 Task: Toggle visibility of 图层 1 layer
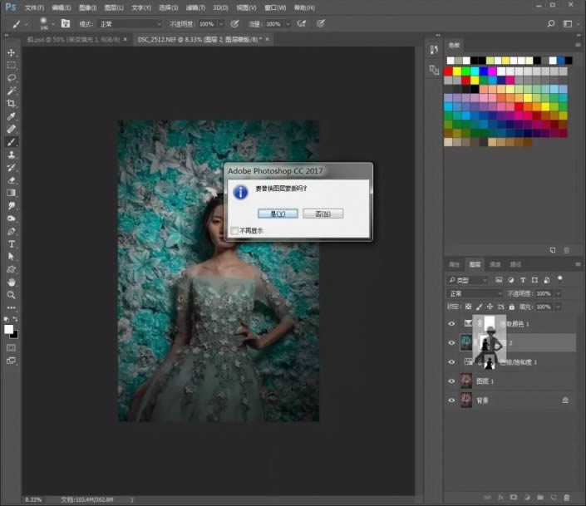tap(452, 381)
